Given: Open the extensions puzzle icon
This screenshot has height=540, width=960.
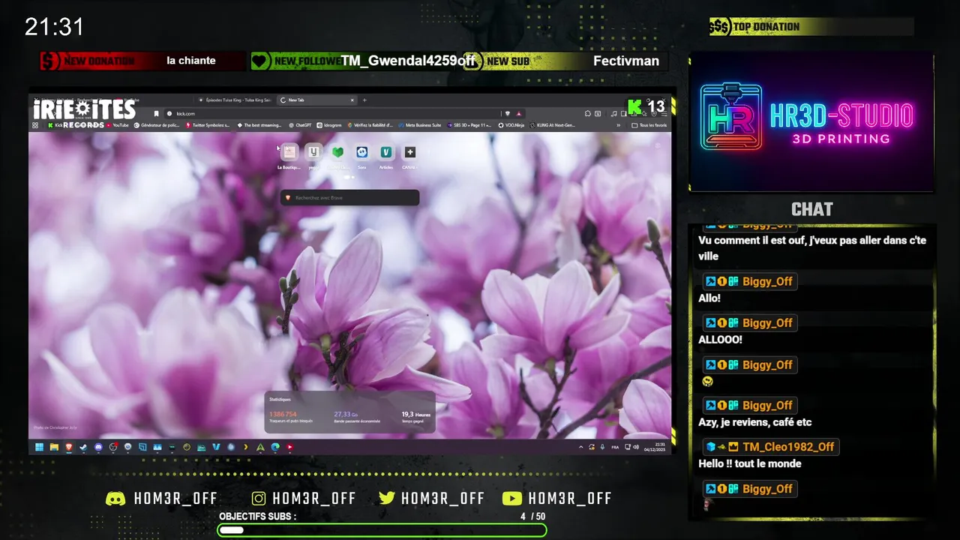Looking at the screenshot, I should click(587, 113).
